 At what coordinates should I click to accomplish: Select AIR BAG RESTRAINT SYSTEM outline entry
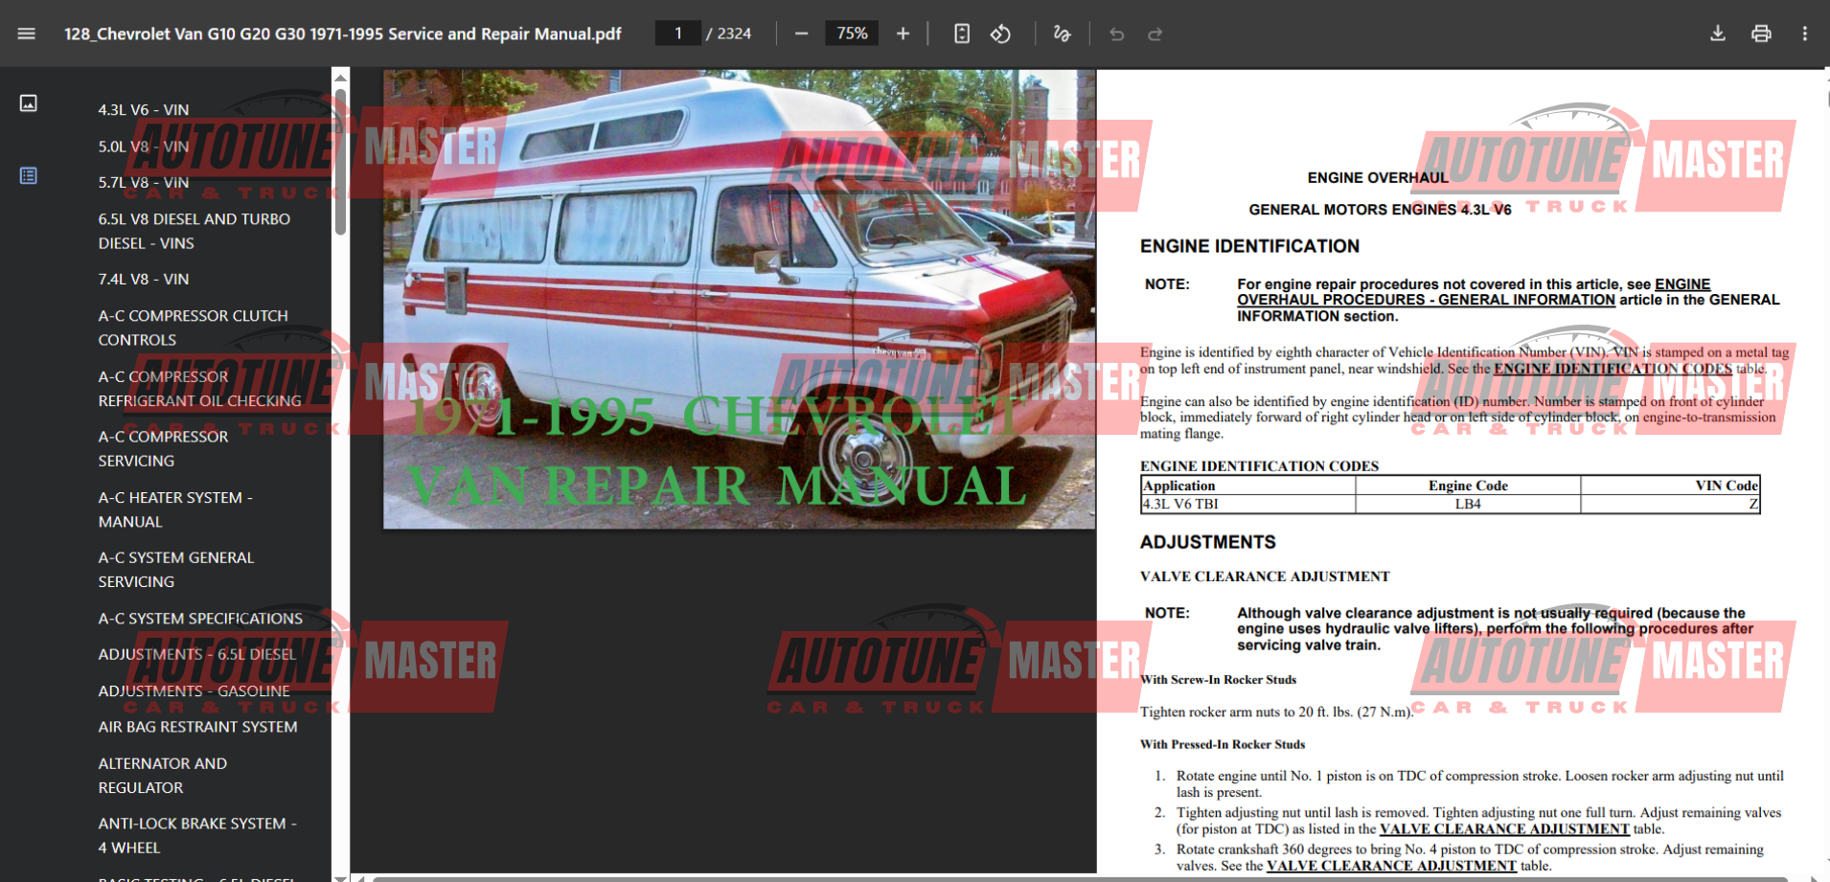click(197, 727)
